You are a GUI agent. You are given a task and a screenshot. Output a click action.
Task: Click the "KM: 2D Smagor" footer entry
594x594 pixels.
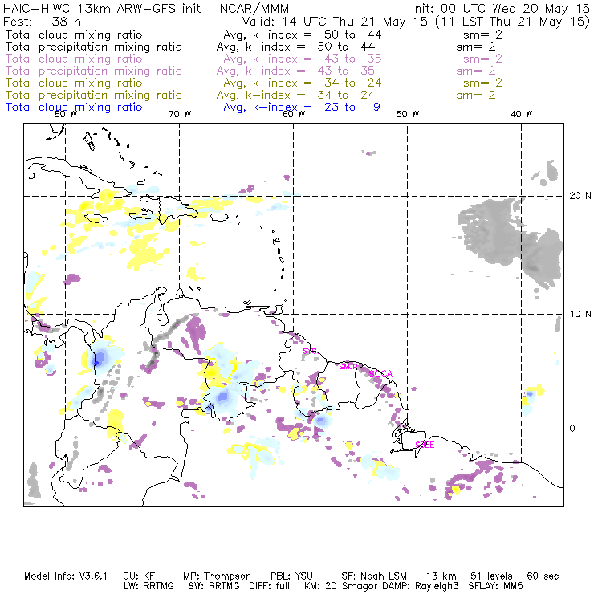(340, 586)
